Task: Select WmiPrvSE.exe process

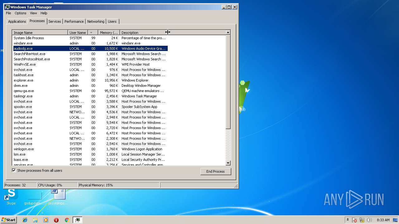Action: pos(90,64)
